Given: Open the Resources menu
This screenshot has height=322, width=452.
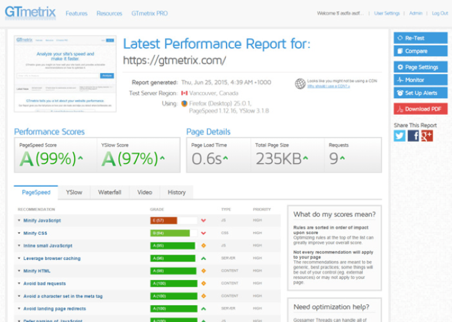Looking at the screenshot, I should [109, 13].
